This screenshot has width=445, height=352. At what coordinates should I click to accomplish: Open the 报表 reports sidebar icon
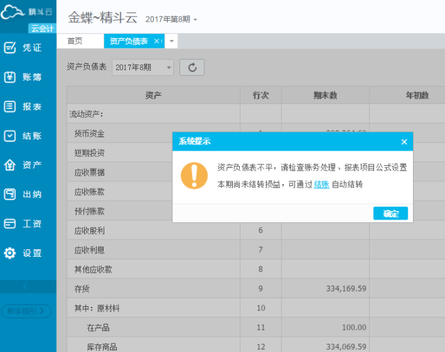10,106
